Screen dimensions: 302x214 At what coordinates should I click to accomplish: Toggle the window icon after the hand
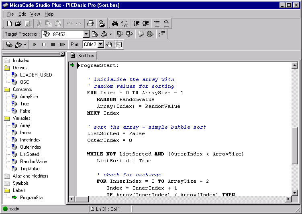click(x=119, y=44)
